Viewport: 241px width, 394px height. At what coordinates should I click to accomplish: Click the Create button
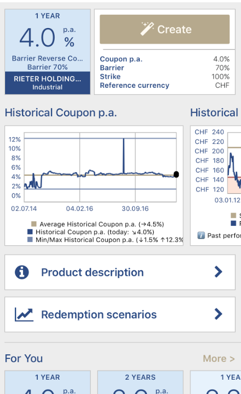165,30
